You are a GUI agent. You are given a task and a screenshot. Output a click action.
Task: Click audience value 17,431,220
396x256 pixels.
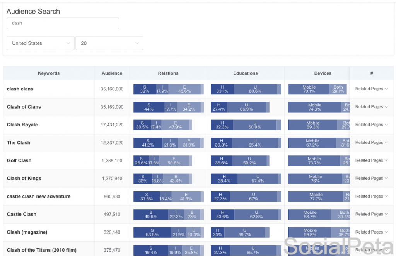[x=112, y=125]
